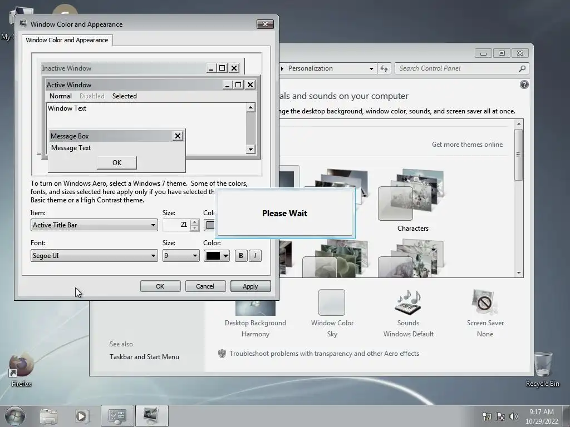Screen dimensions: 570x427
Task: Launch Windows Media Player from the taskbar
Action: (82, 416)
